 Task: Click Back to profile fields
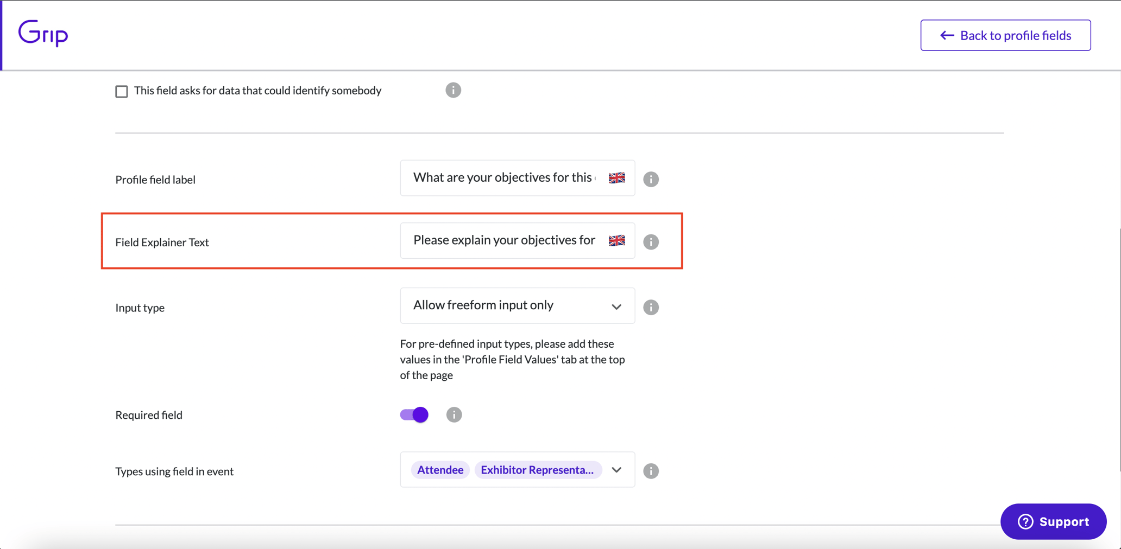1005,35
